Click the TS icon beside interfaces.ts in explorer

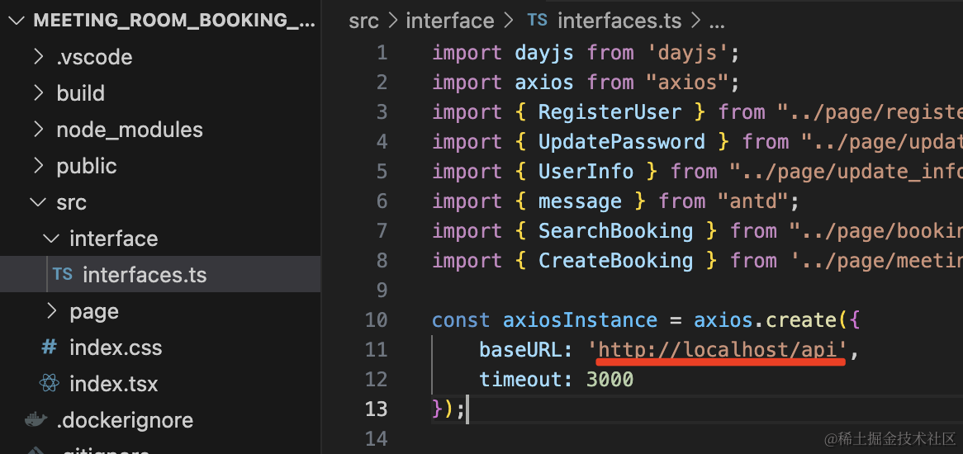point(63,275)
